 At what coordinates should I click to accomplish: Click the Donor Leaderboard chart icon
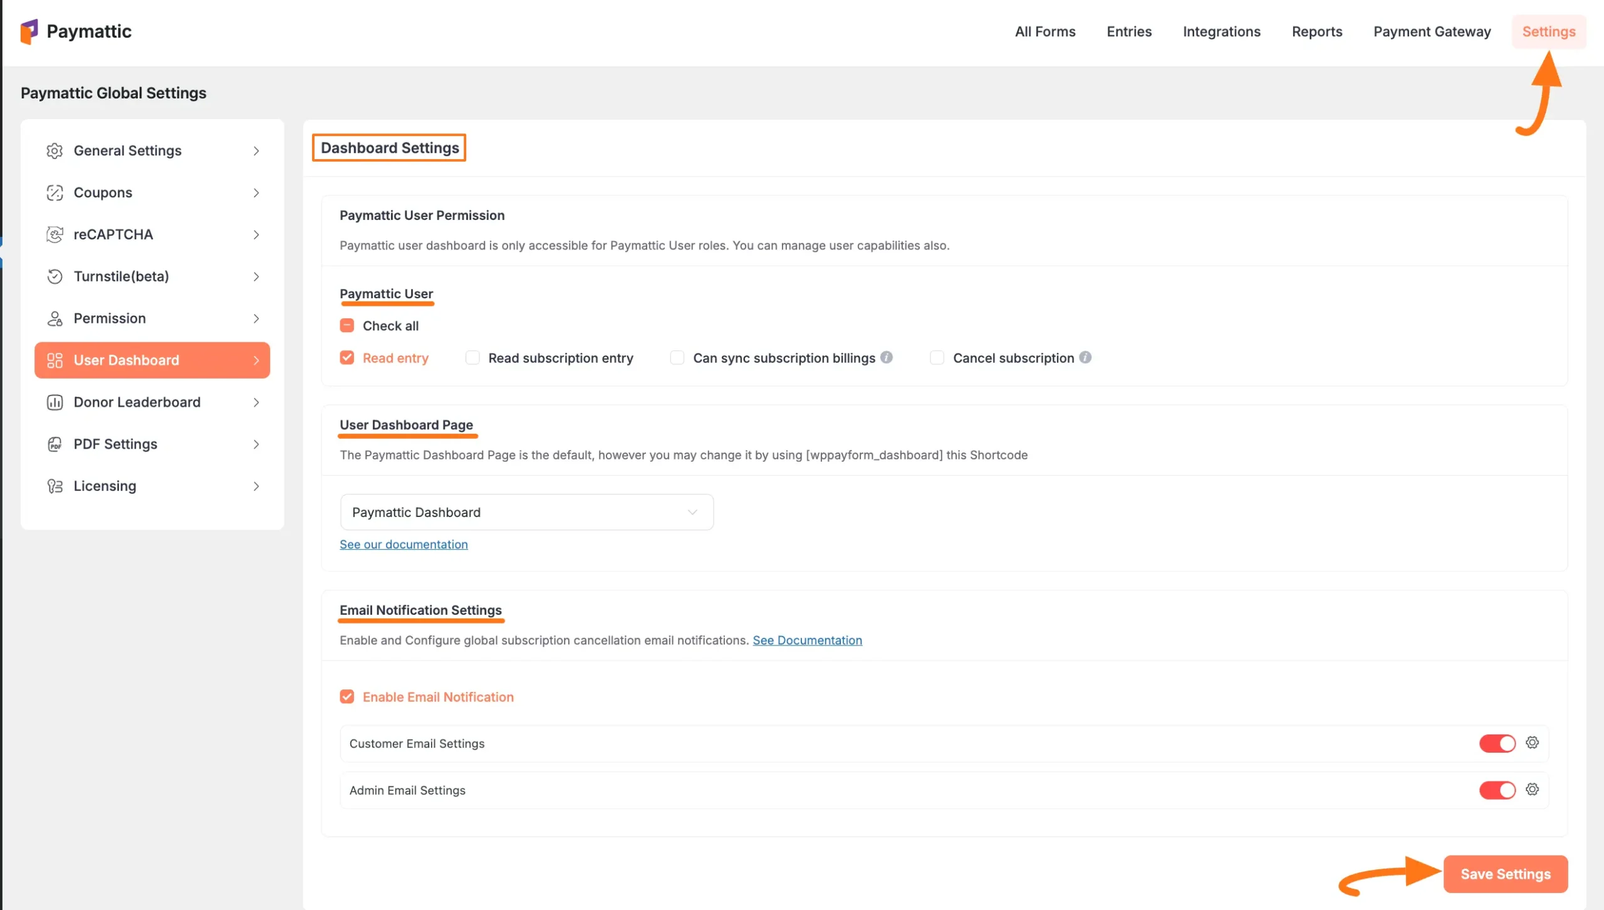coord(55,402)
